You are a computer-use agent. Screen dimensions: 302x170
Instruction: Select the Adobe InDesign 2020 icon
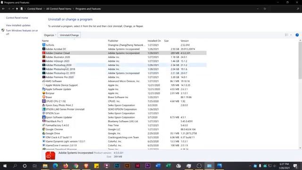coord(44,61)
